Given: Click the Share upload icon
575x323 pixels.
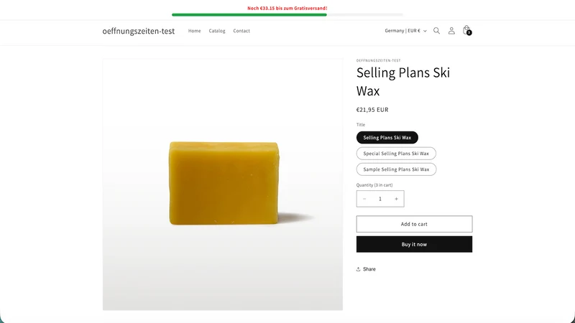Looking at the screenshot, I should (358, 269).
